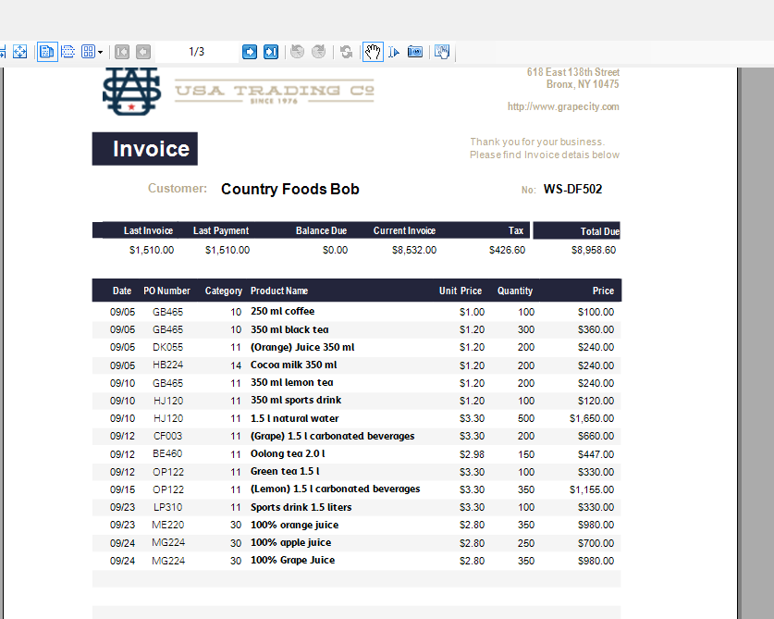Click PO number LP310
Screen dimensions: 774x619
(x=167, y=507)
